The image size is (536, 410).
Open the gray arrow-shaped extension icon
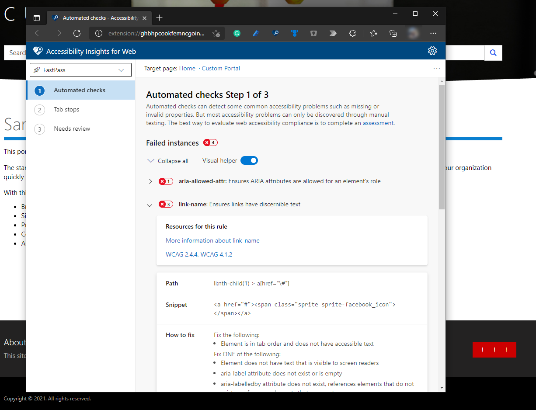[333, 33]
